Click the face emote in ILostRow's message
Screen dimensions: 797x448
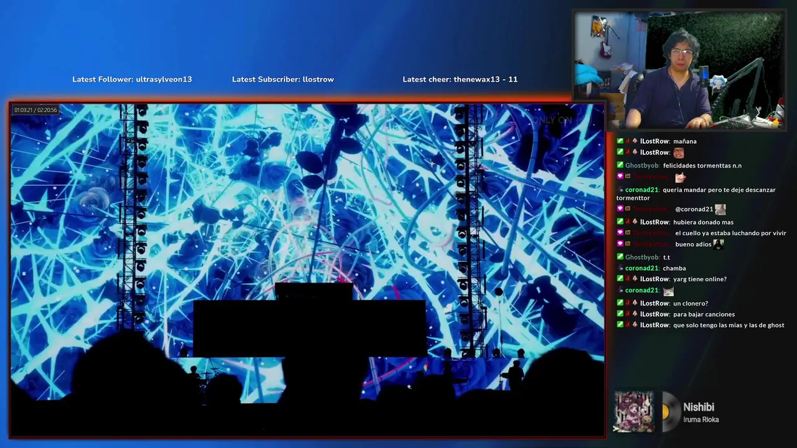679,152
